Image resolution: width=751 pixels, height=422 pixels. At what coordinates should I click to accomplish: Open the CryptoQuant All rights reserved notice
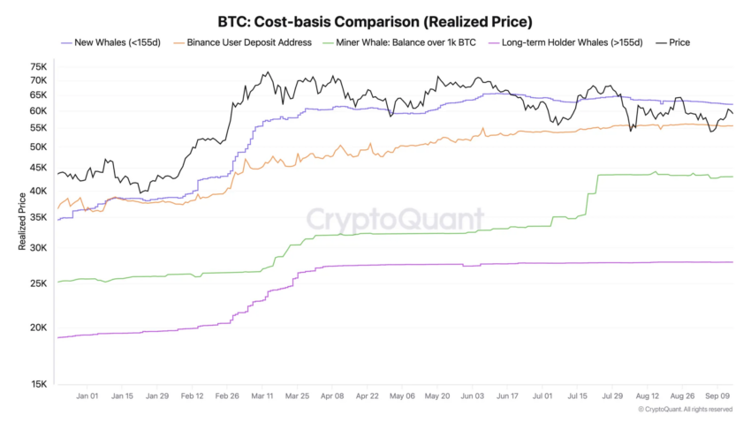(x=686, y=410)
